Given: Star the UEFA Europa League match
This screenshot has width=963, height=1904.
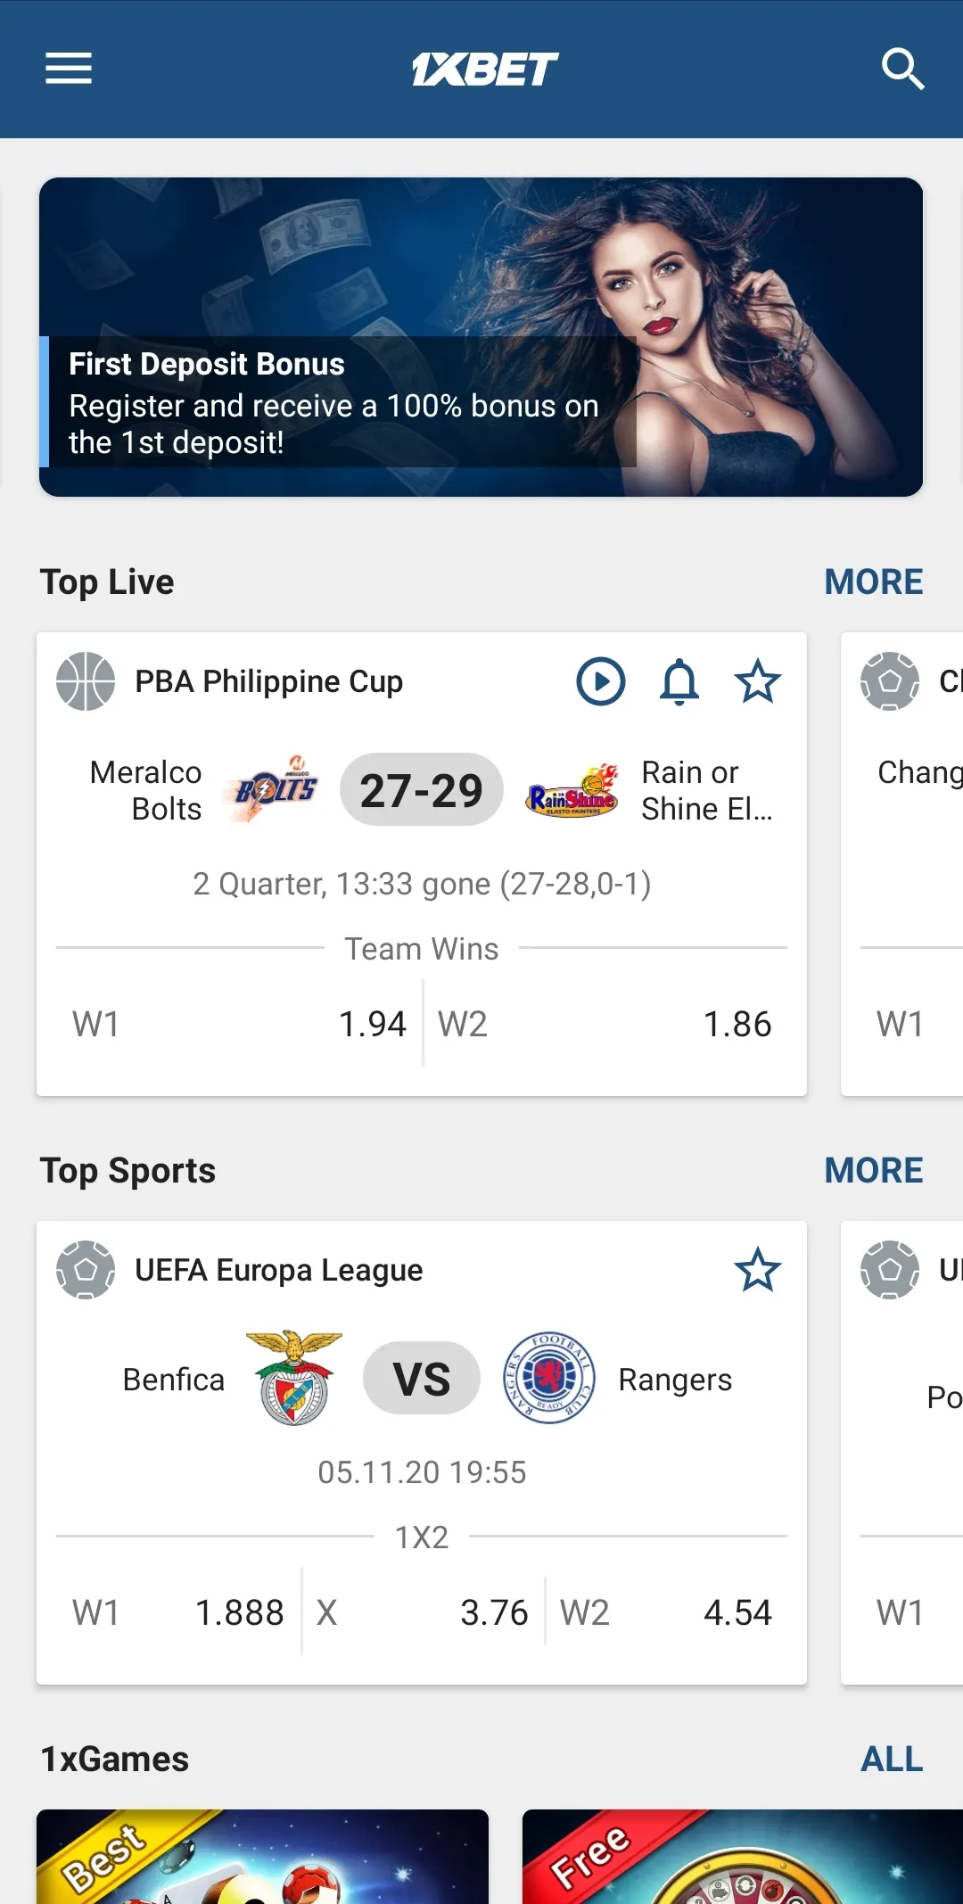Looking at the screenshot, I should [x=758, y=1270].
